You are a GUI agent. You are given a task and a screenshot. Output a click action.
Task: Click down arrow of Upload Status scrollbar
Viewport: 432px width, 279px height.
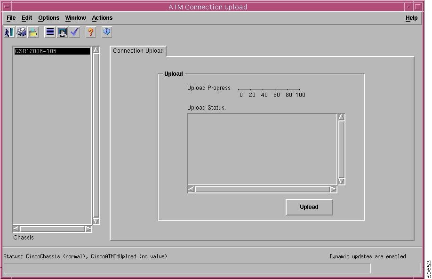pyautogui.click(x=341, y=181)
